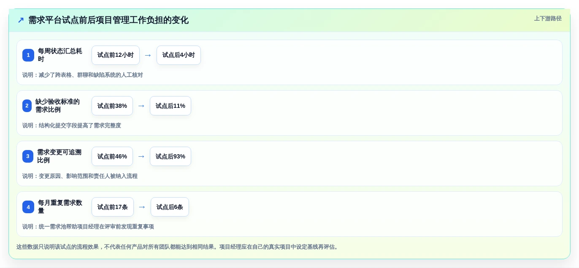Click the 试点前46% chip

pyautogui.click(x=112, y=156)
